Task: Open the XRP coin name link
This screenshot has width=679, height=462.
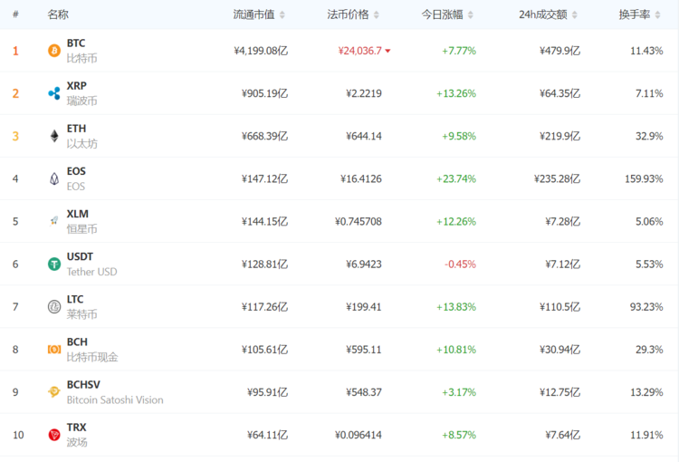Action: [77, 86]
